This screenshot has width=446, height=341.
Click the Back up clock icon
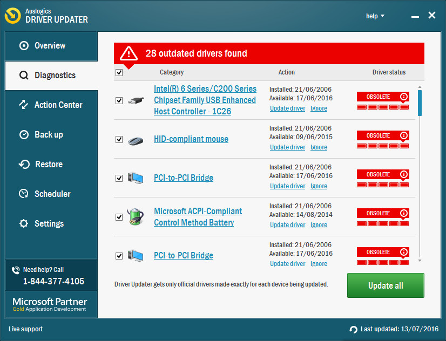click(x=24, y=134)
